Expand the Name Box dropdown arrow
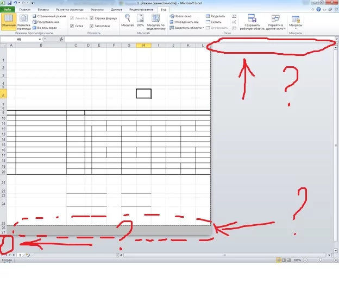Viewport: 339px width, 297px height. click(40, 39)
